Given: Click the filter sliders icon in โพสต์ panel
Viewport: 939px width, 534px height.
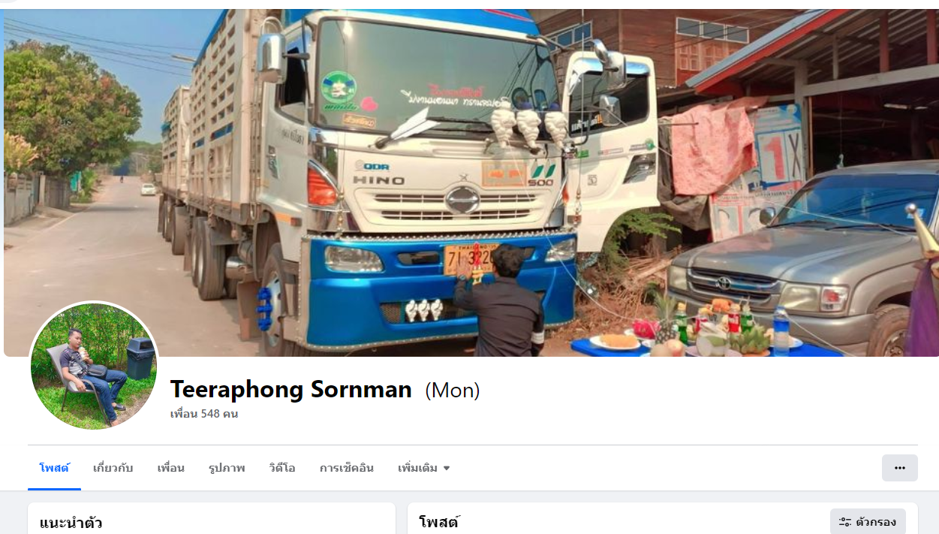Looking at the screenshot, I should [x=845, y=522].
